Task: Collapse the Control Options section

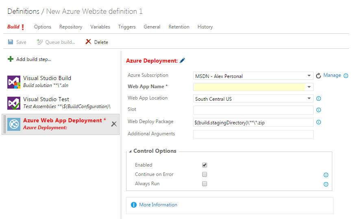Action: [130, 152]
